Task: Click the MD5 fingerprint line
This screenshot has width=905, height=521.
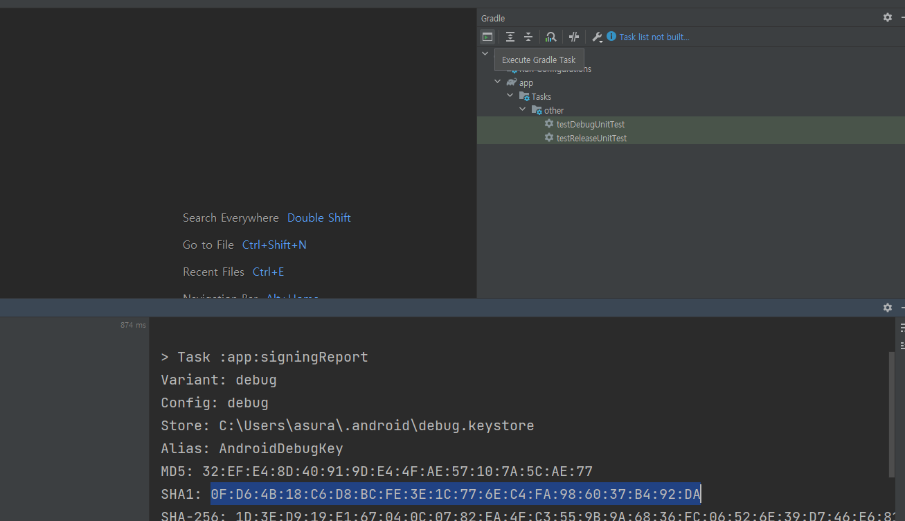Action: coord(377,472)
